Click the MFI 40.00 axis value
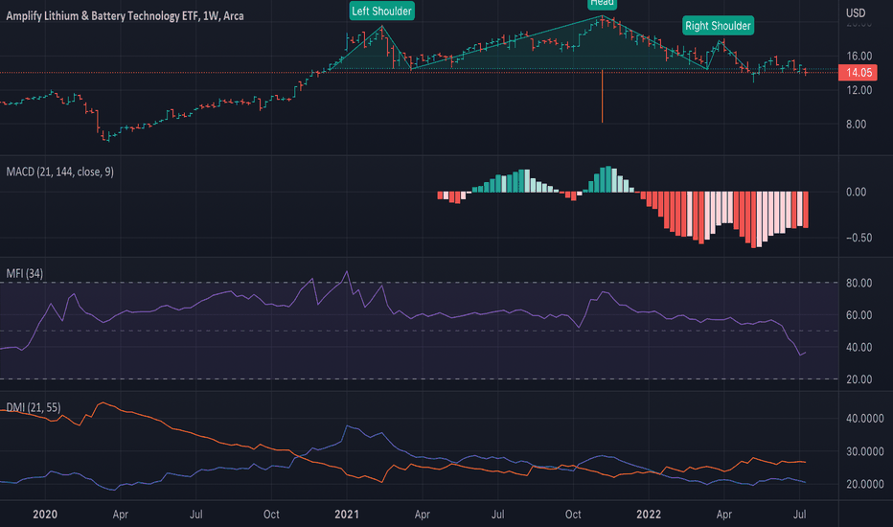Image resolution: width=893 pixels, height=527 pixels. [x=859, y=347]
